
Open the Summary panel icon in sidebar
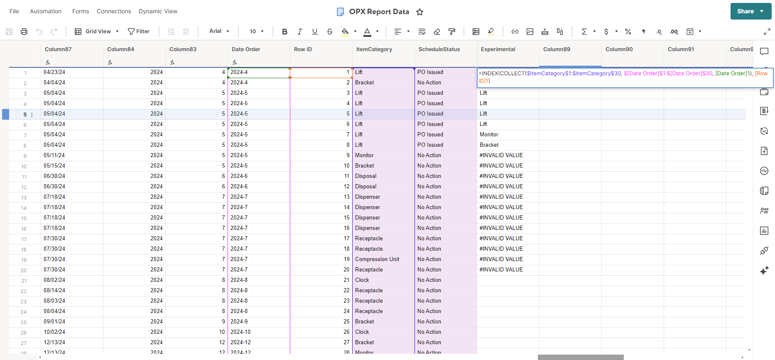(x=764, y=191)
